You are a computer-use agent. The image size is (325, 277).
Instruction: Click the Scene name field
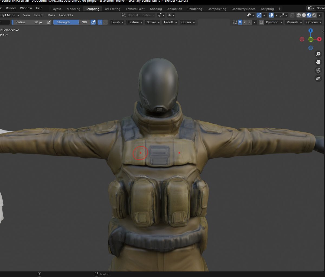click(321, 8)
